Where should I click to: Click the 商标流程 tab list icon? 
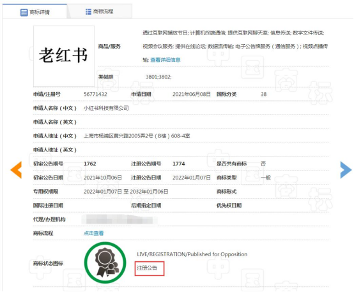[88, 12]
